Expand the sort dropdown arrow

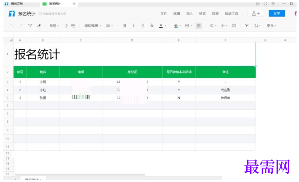pyautogui.click(x=260, y=26)
